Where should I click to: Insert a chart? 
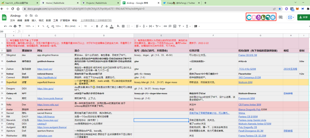tap(175, 26)
